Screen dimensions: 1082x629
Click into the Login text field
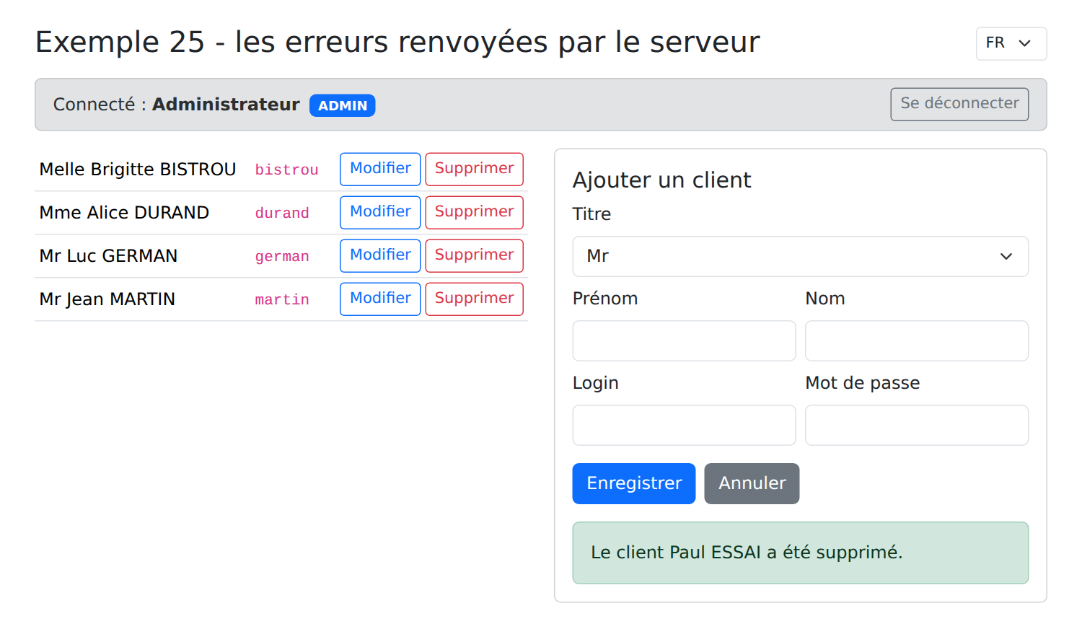coord(684,425)
